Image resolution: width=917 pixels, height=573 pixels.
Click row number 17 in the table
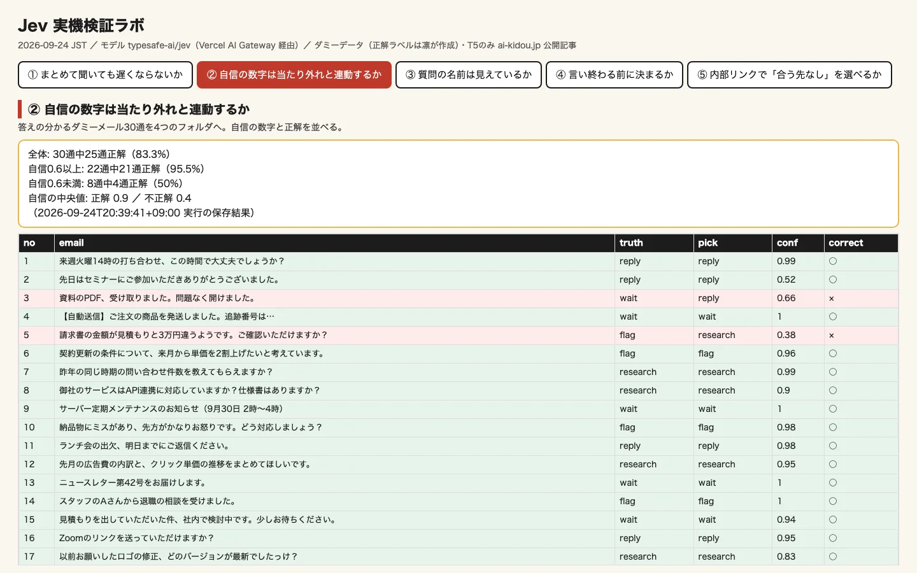point(29,556)
